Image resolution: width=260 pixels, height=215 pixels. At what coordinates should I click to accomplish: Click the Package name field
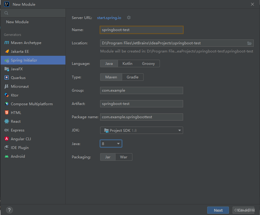coord(141,117)
